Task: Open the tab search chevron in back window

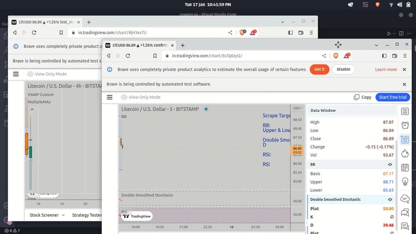Action: (282, 22)
